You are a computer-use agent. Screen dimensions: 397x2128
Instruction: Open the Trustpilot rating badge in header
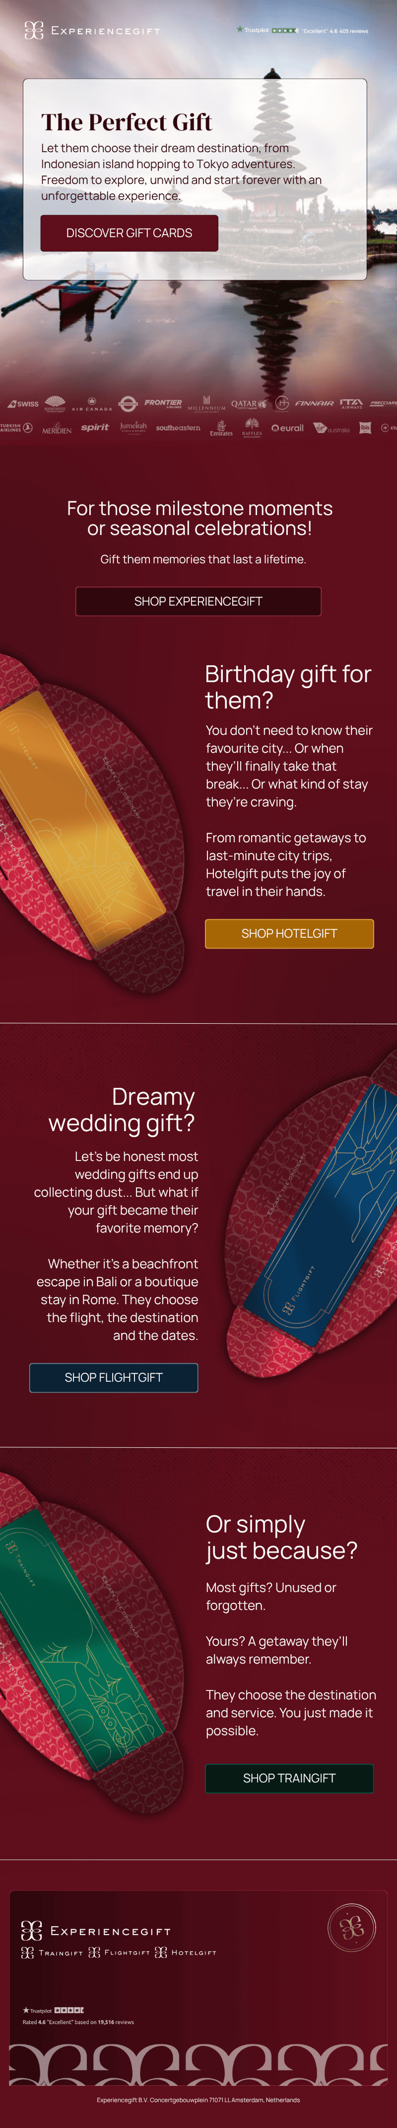pos(302,30)
